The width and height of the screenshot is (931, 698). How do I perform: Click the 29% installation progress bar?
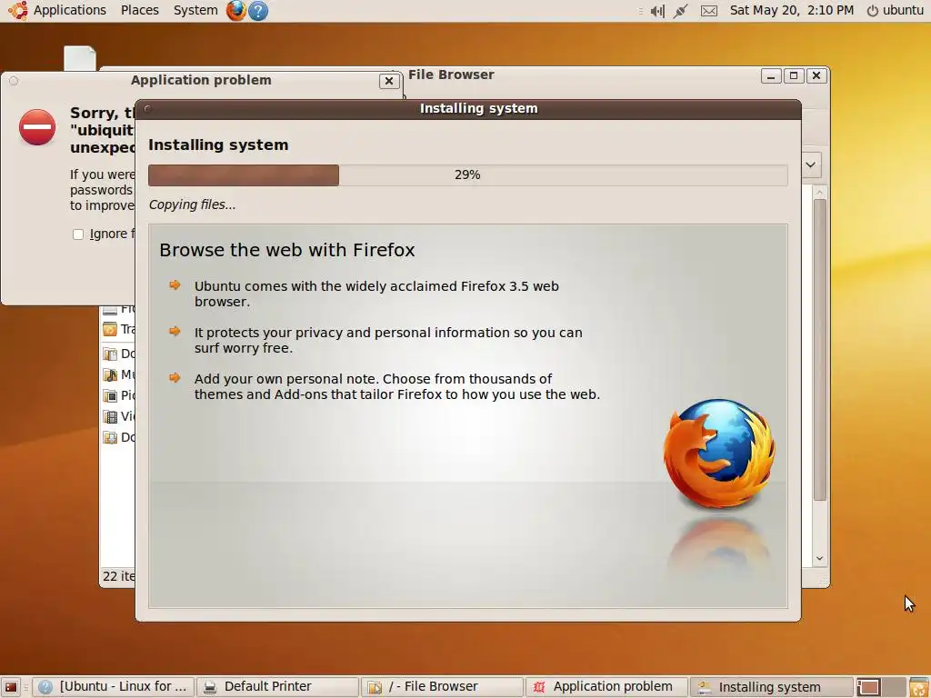click(468, 175)
